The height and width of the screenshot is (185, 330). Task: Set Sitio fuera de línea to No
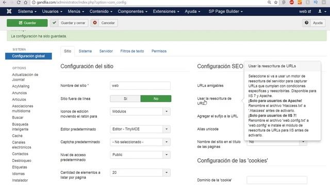click(156, 99)
